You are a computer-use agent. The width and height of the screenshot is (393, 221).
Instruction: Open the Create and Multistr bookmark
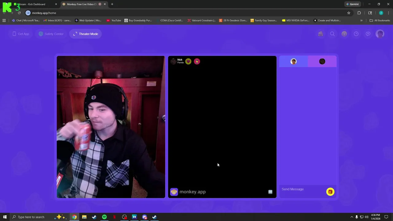point(327,21)
